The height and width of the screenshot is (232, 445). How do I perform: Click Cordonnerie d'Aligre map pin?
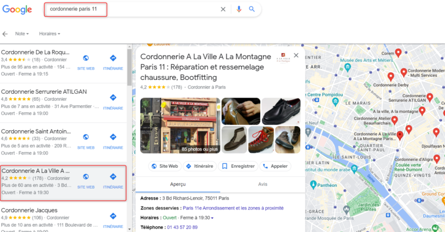(437, 159)
